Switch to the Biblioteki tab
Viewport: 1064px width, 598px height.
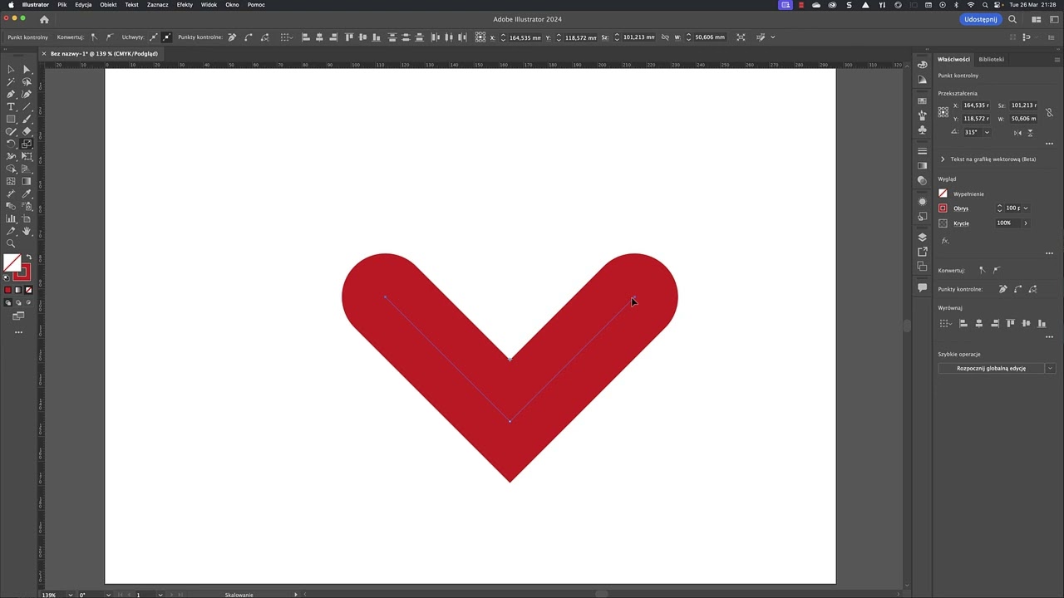991,59
